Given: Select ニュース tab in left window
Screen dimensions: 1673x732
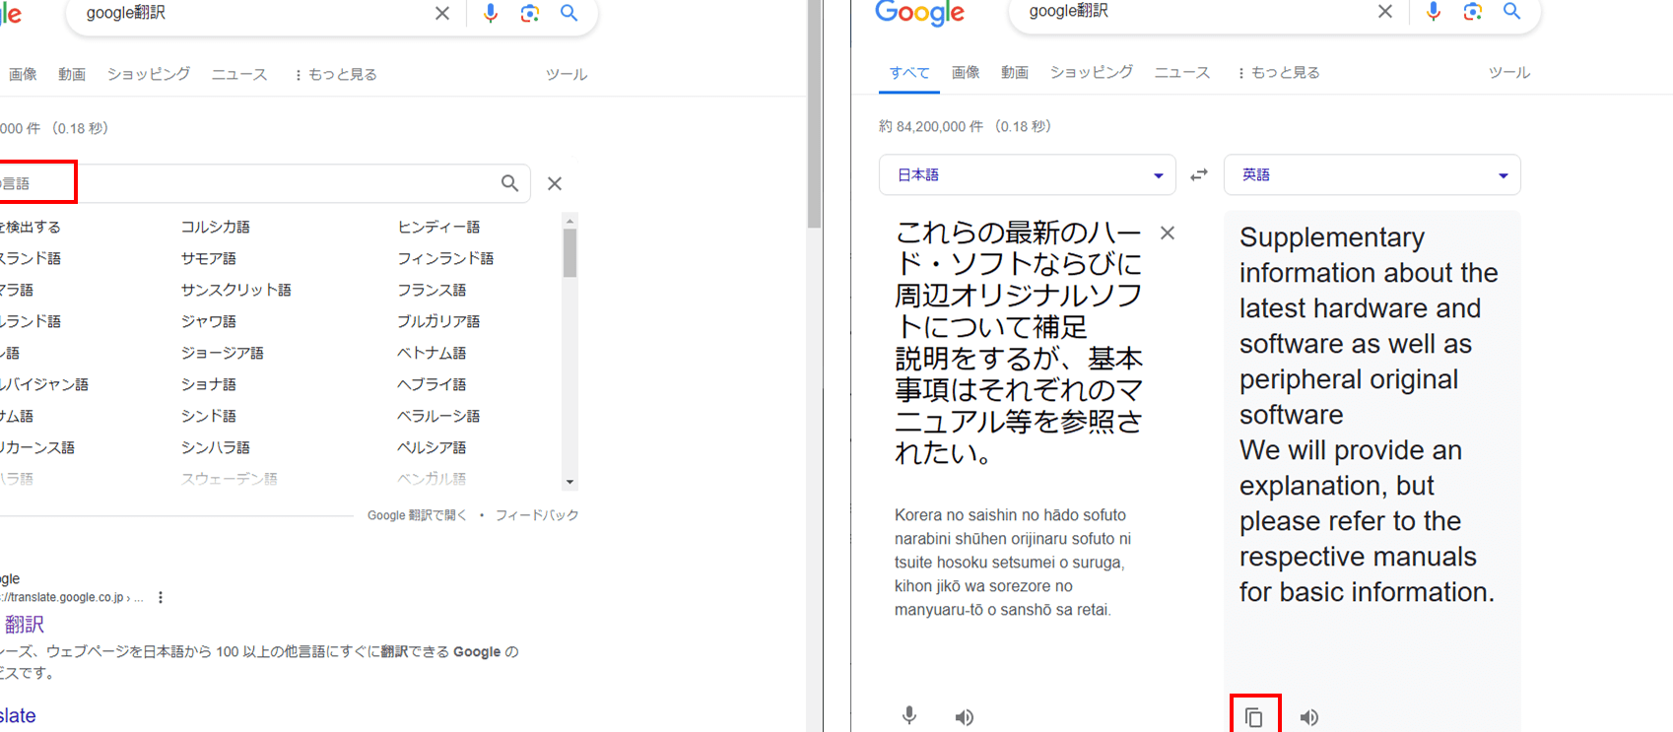Looking at the screenshot, I should [239, 74].
